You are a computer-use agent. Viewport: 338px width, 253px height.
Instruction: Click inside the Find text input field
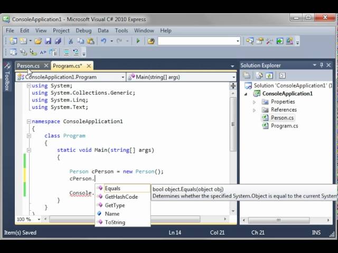coord(197,41)
